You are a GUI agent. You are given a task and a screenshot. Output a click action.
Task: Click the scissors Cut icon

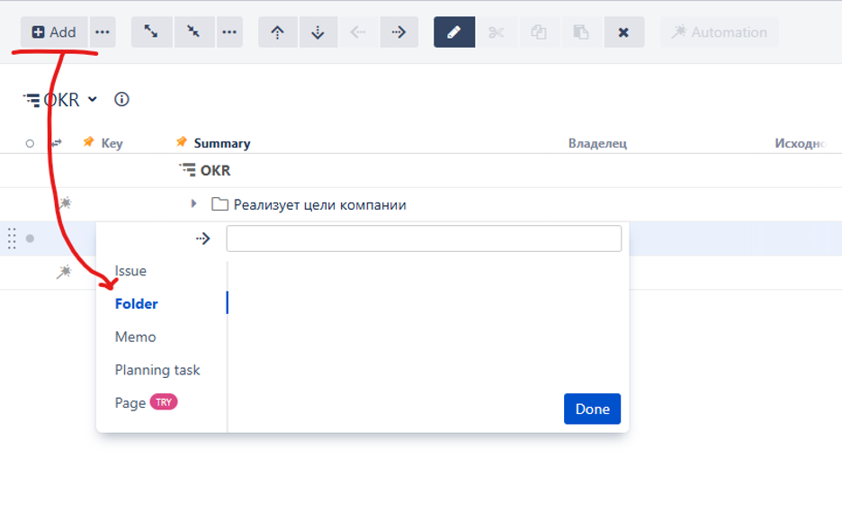click(x=497, y=32)
